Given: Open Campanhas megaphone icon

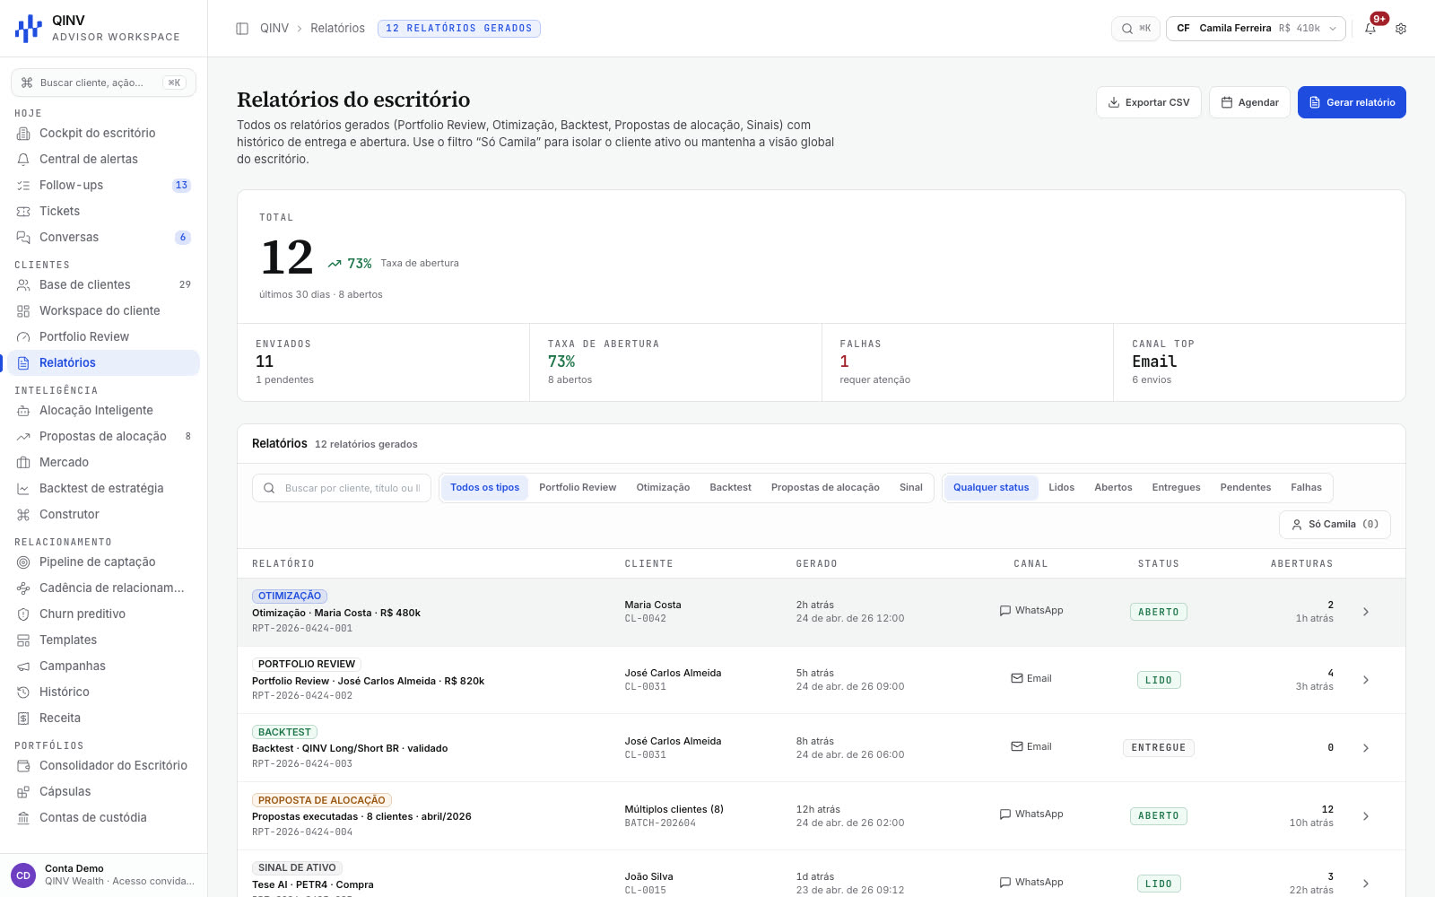Looking at the screenshot, I should point(23,666).
